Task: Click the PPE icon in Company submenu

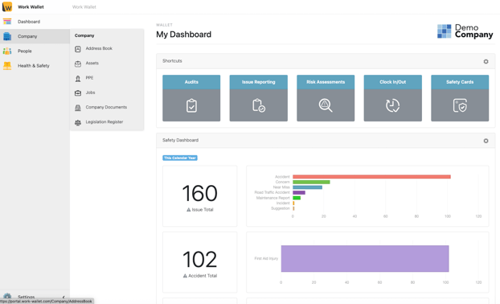Action: point(78,78)
